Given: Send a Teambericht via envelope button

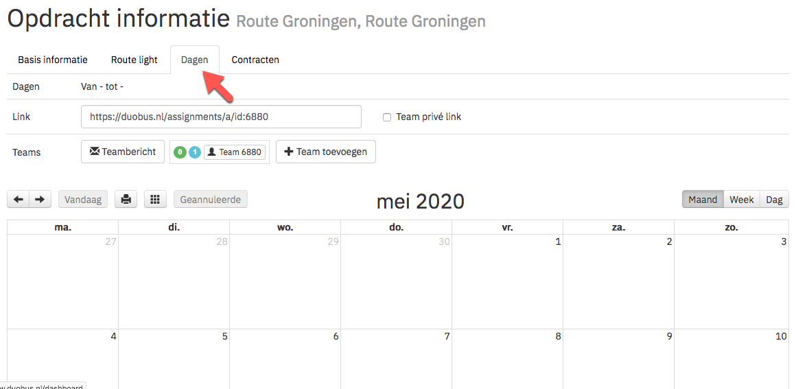Looking at the screenshot, I should pos(123,152).
